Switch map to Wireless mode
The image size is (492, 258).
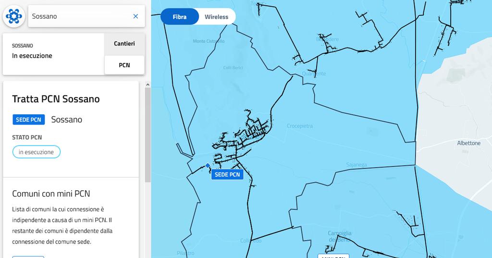(217, 17)
